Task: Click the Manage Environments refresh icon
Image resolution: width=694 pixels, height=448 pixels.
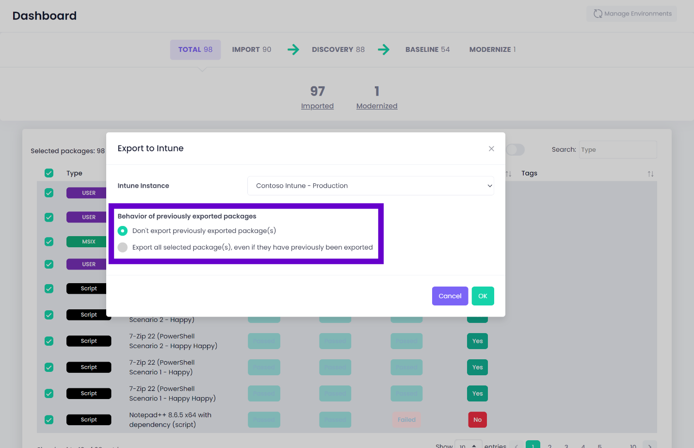Action: [x=597, y=14]
